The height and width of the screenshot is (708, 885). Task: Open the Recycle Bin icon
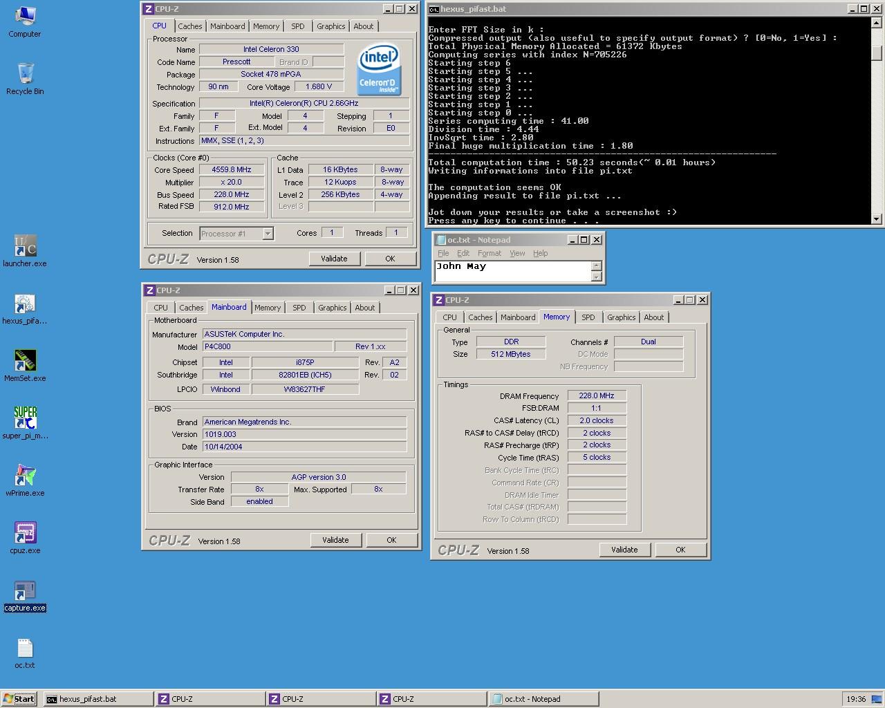pos(25,79)
